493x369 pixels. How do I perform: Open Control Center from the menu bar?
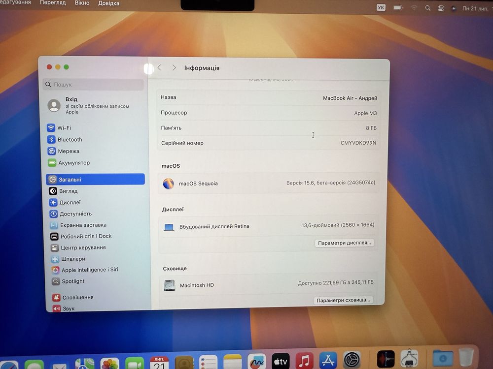click(x=441, y=8)
